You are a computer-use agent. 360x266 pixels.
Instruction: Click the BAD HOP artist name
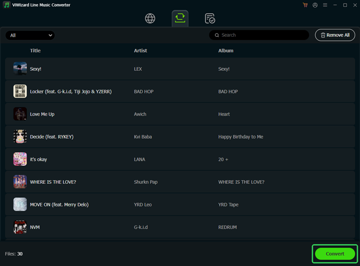coord(144,92)
